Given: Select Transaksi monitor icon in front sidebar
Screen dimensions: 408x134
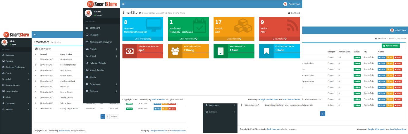Looking at the screenshot, I should tap(87, 35).
